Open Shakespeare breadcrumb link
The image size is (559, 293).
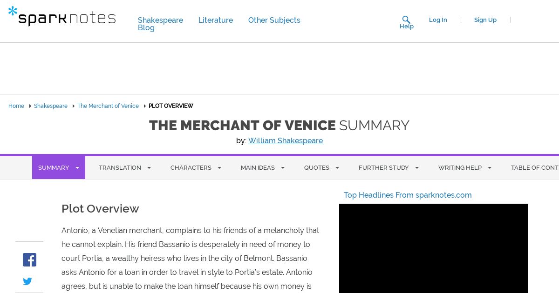pos(51,106)
